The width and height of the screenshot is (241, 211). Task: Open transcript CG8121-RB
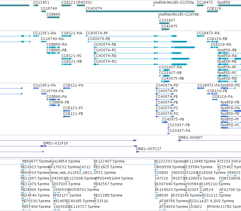pyautogui.click(x=72, y=62)
